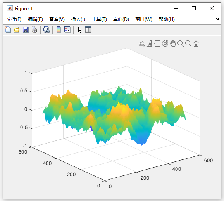Restore view with the Home icon

(196, 43)
